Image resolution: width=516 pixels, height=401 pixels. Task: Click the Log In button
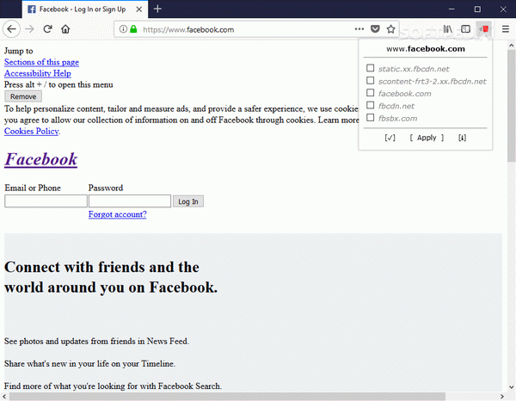tap(188, 201)
